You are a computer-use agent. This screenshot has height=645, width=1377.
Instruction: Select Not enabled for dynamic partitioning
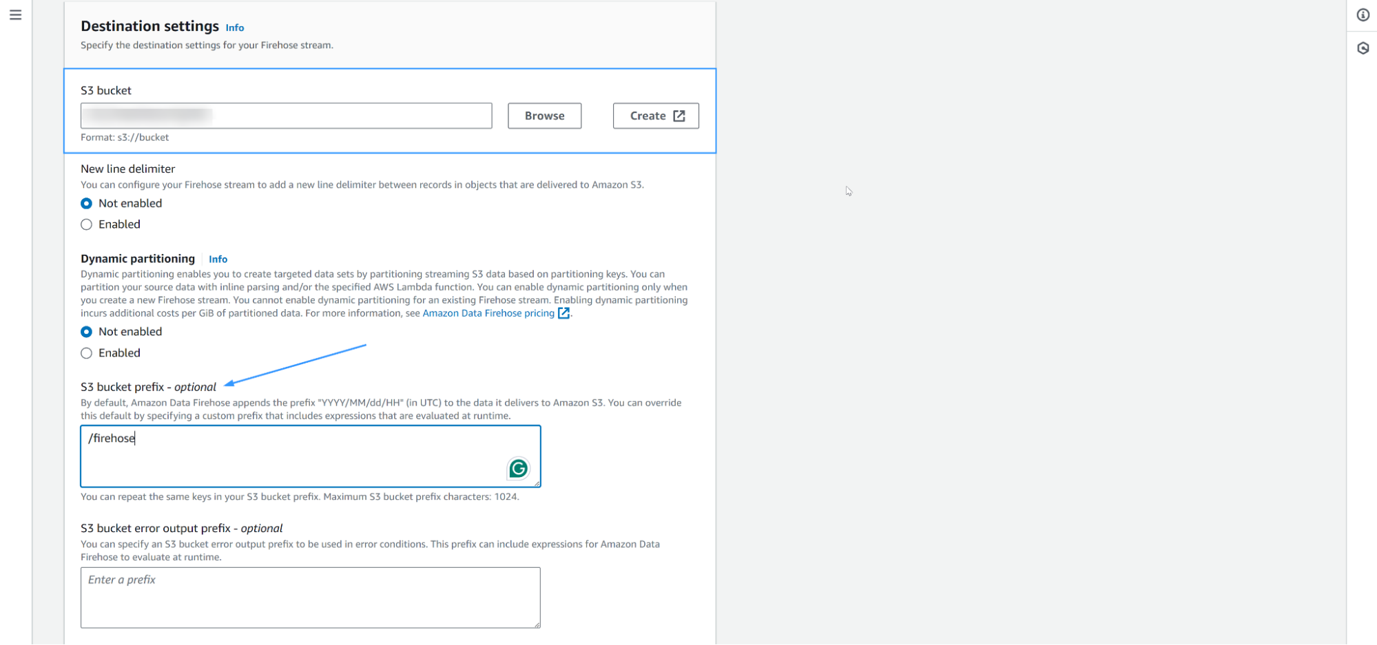click(86, 331)
